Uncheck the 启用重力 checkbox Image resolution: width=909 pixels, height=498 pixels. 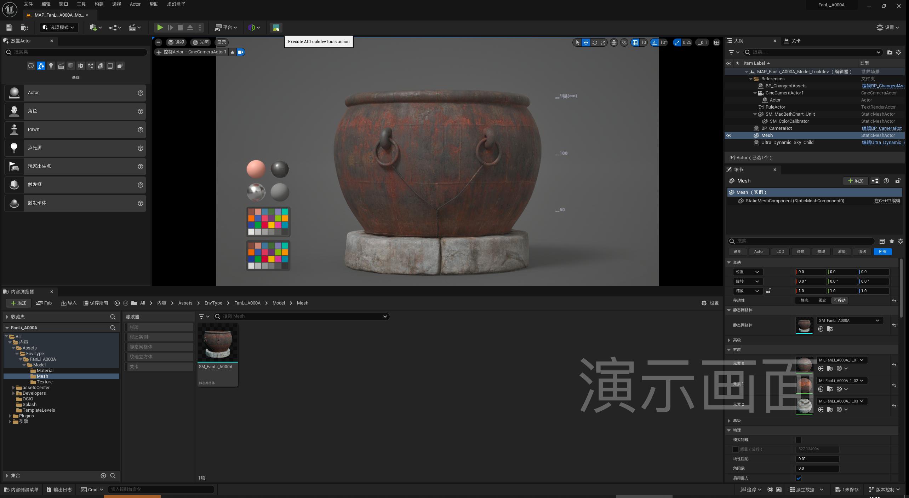(x=799, y=478)
